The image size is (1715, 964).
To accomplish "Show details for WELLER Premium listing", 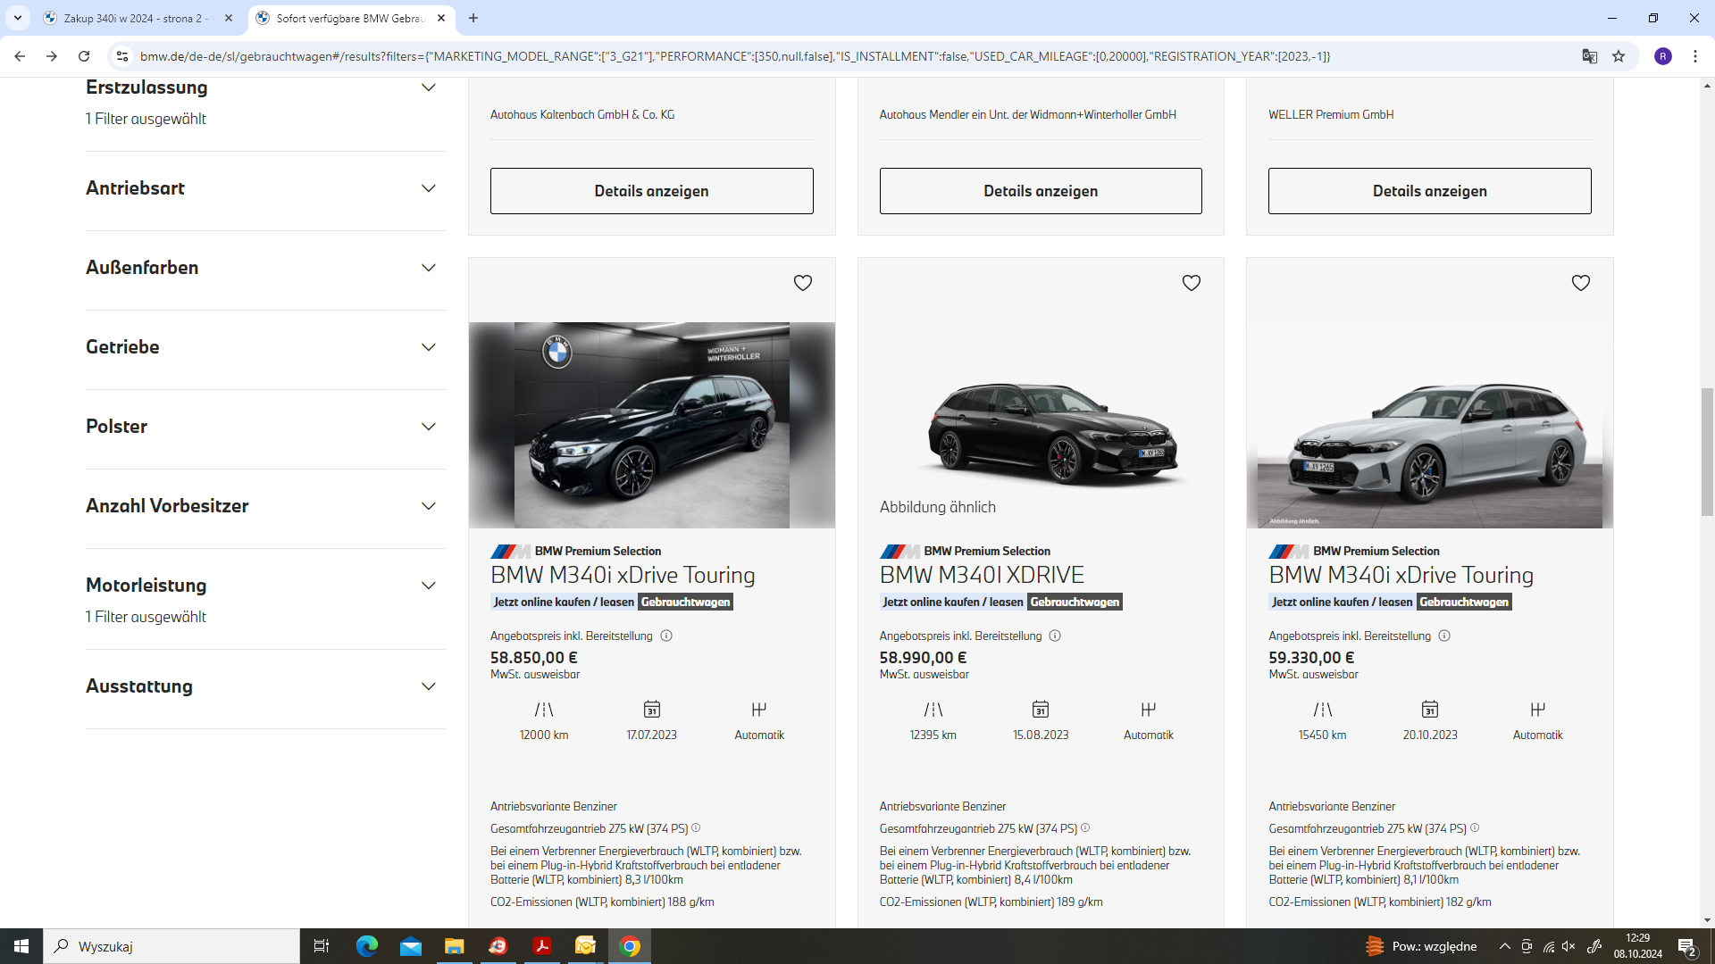I will coord(1430,191).
